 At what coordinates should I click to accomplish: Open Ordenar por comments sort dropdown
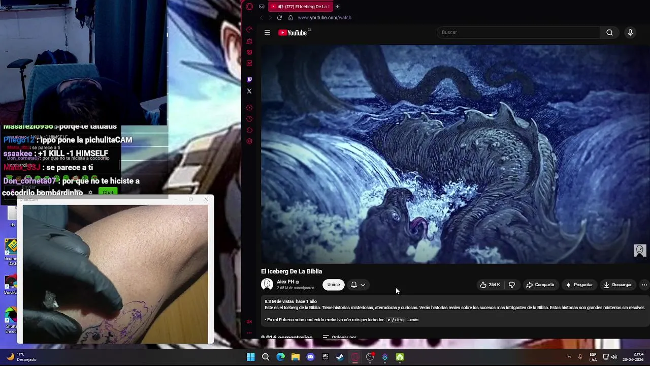(x=340, y=337)
